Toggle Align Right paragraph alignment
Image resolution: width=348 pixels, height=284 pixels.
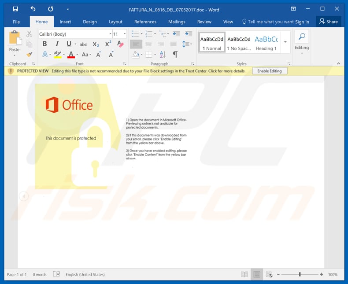(x=161, y=44)
